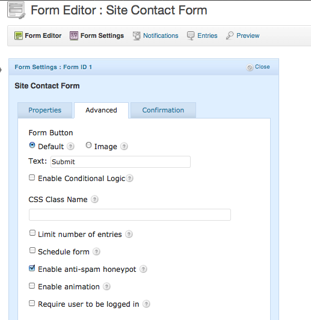Show help for Image button option
The width and height of the screenshot is (311, 320).
124,146
